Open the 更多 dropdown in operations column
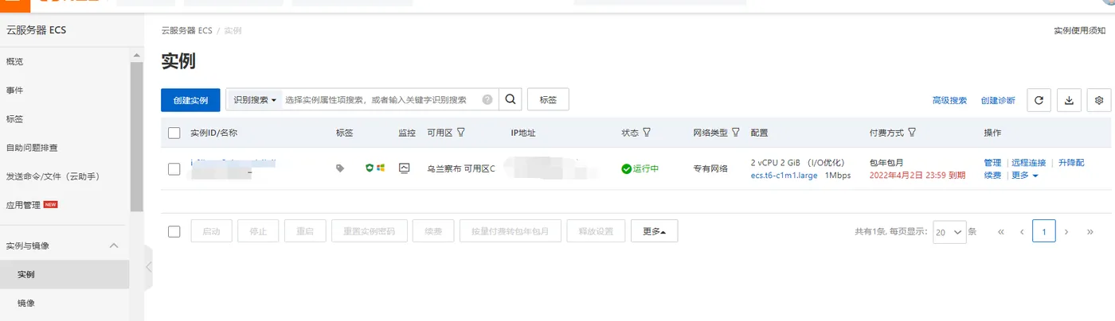The image size is (1115, 321). click(1025, 176)
